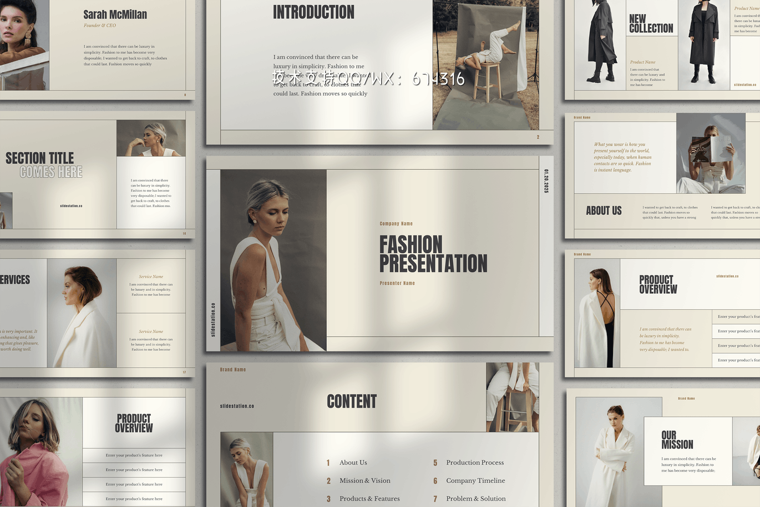
Task: Click the 'CONTENT' heading
Action: coord(352,401)
